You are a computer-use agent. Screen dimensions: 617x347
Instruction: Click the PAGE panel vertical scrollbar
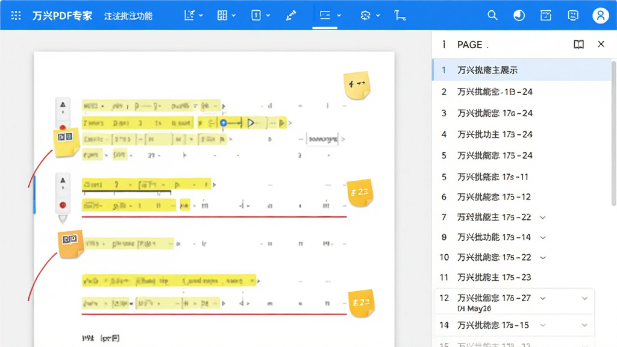614,133
